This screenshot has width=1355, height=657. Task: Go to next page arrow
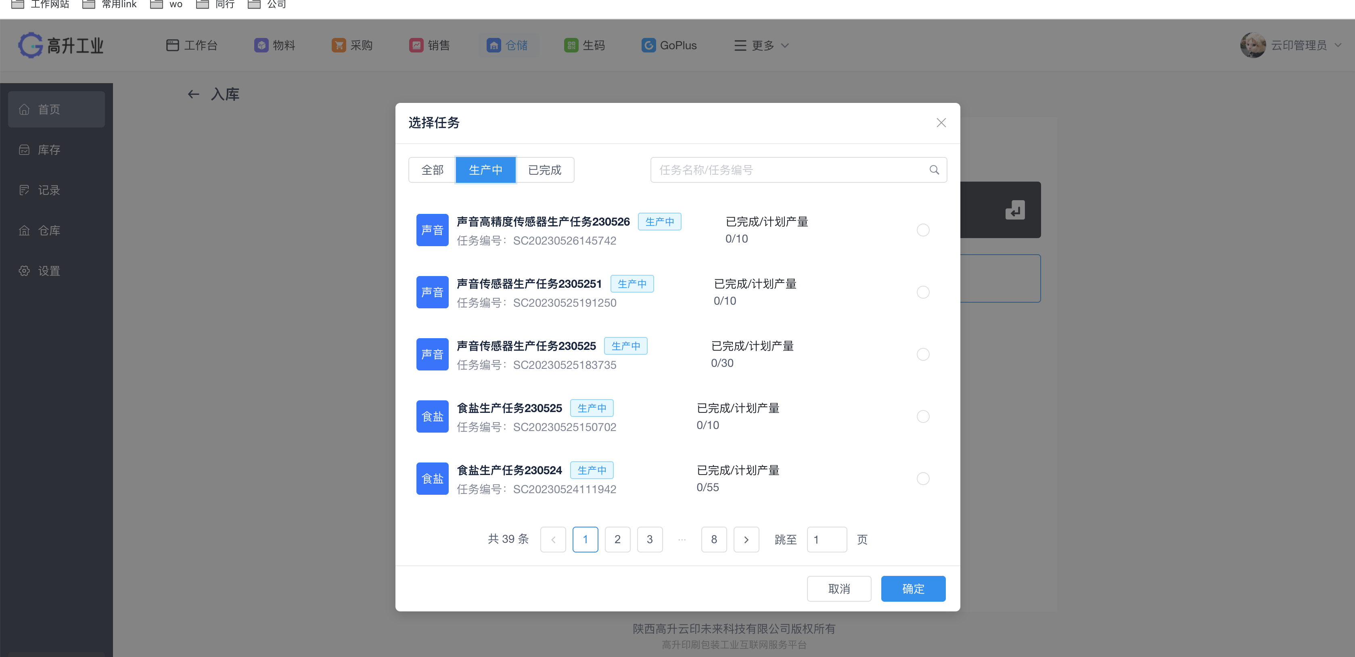pyautogui.click(x=746, y=539)
